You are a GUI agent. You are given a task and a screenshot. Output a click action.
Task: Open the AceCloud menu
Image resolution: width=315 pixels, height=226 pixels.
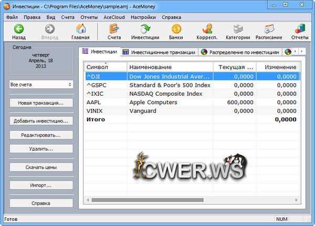114,17
